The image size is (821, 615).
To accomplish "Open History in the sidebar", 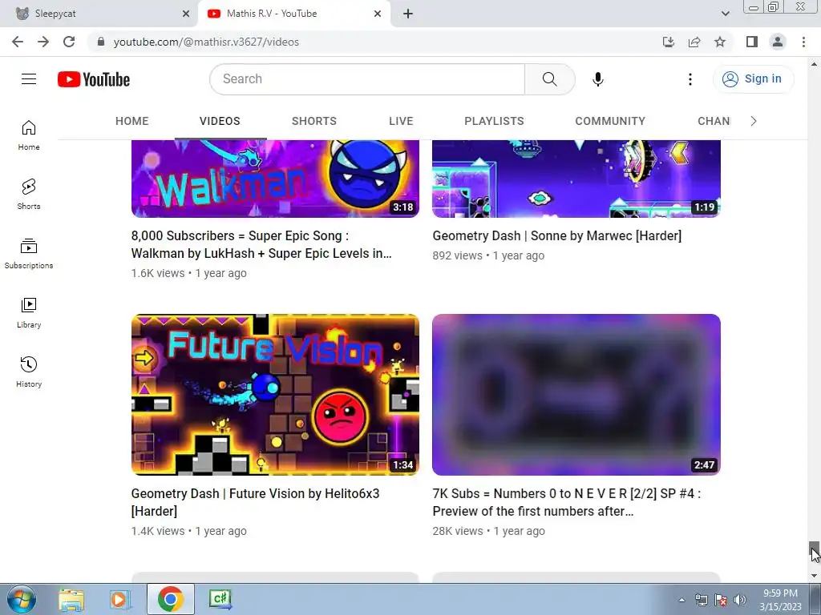I will pyautogui.click(x=29, y=372).
